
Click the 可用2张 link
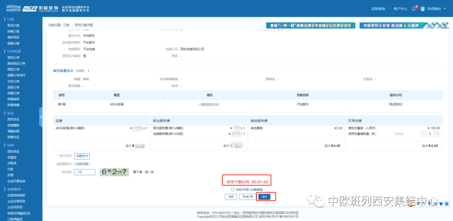[399, 134]
